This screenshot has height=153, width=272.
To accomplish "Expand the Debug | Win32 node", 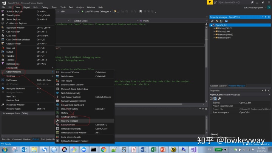I will point(214,28).
